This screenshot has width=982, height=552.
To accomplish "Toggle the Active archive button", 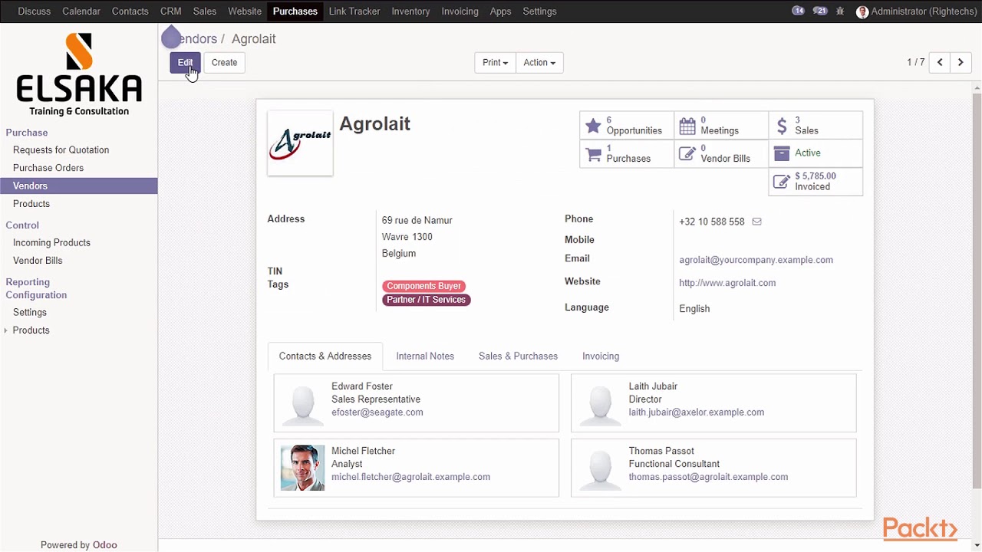I will click(x=816, y=153).
